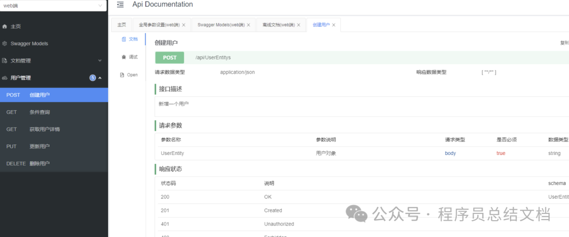
Task: Click the 调试 bug icon
Action: click(124, 57)
